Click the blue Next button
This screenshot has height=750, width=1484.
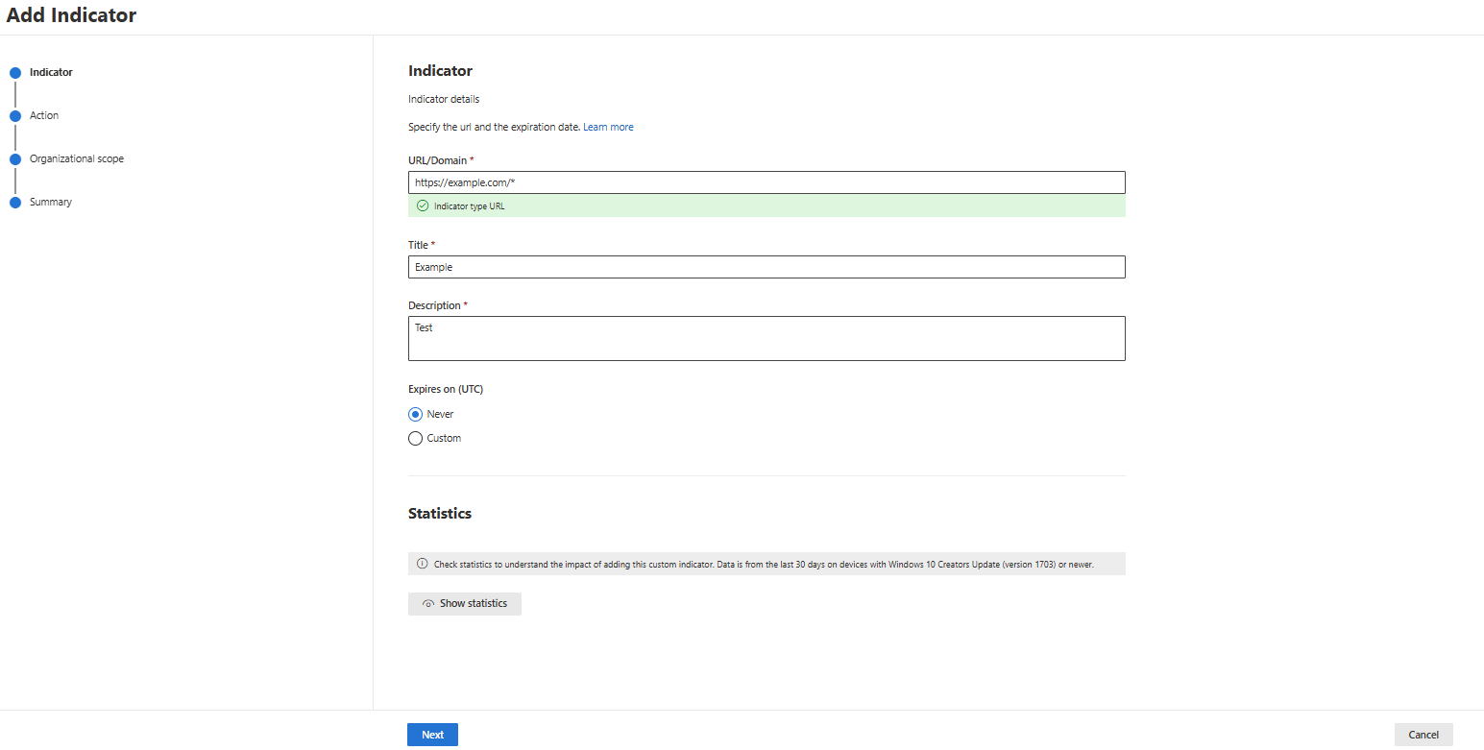pos(432,735)
